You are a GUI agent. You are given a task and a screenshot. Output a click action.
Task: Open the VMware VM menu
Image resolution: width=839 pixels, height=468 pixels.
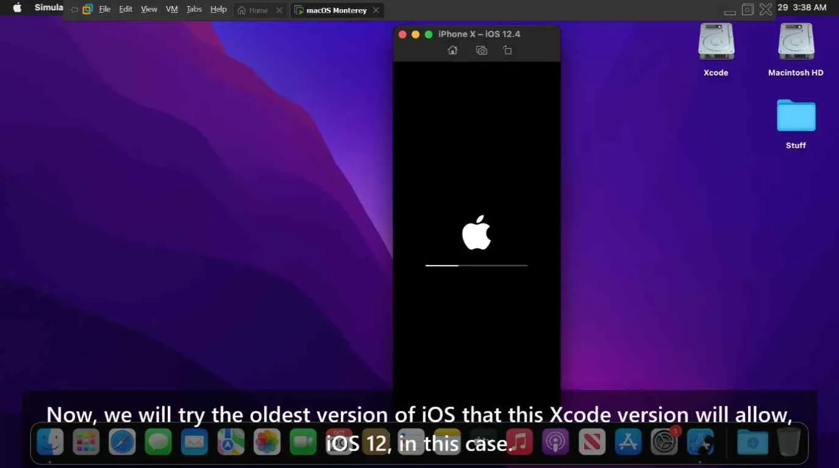coord(172,9)
